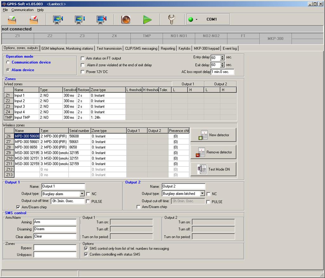This screenshot has width=325, height=278.
Task: Click the Bypass zones input field
Action: (55, 248)
